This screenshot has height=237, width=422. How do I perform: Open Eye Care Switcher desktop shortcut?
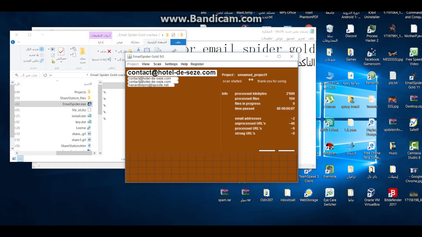(330, 197)
